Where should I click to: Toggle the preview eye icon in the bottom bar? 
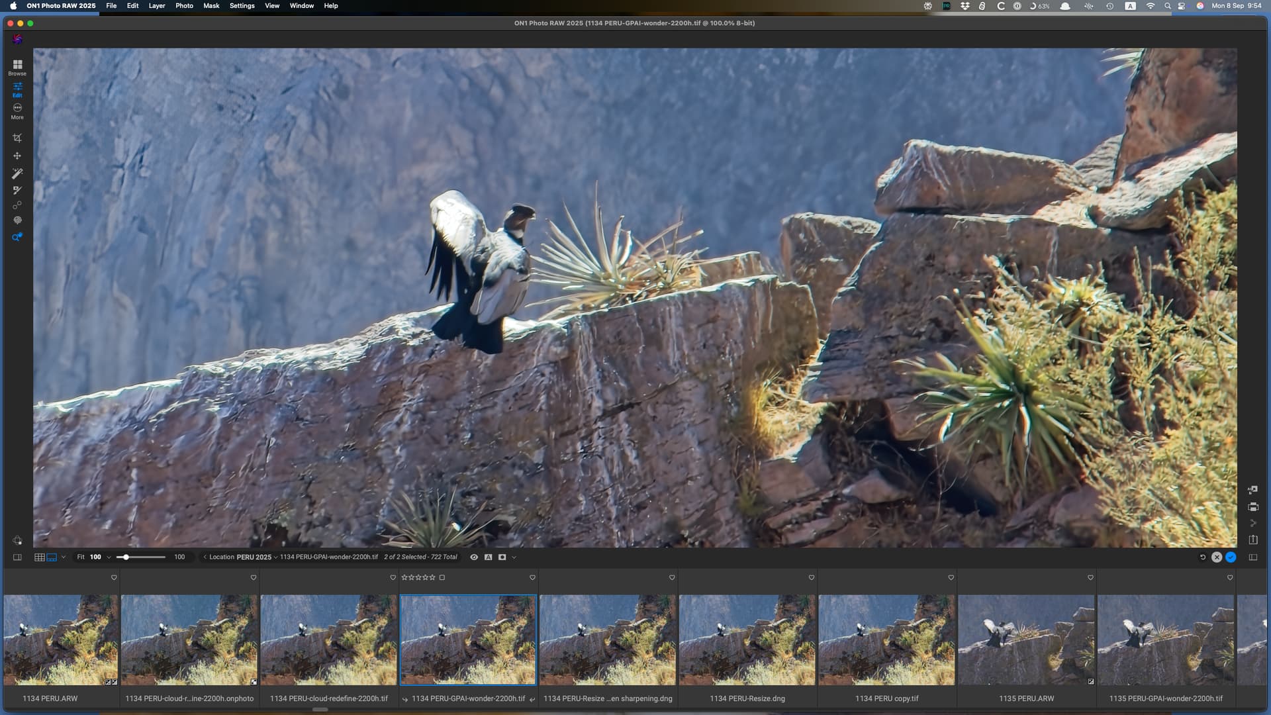[x=474, y=557]
